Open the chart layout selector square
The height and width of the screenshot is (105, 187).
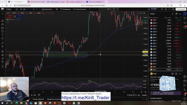149,9
